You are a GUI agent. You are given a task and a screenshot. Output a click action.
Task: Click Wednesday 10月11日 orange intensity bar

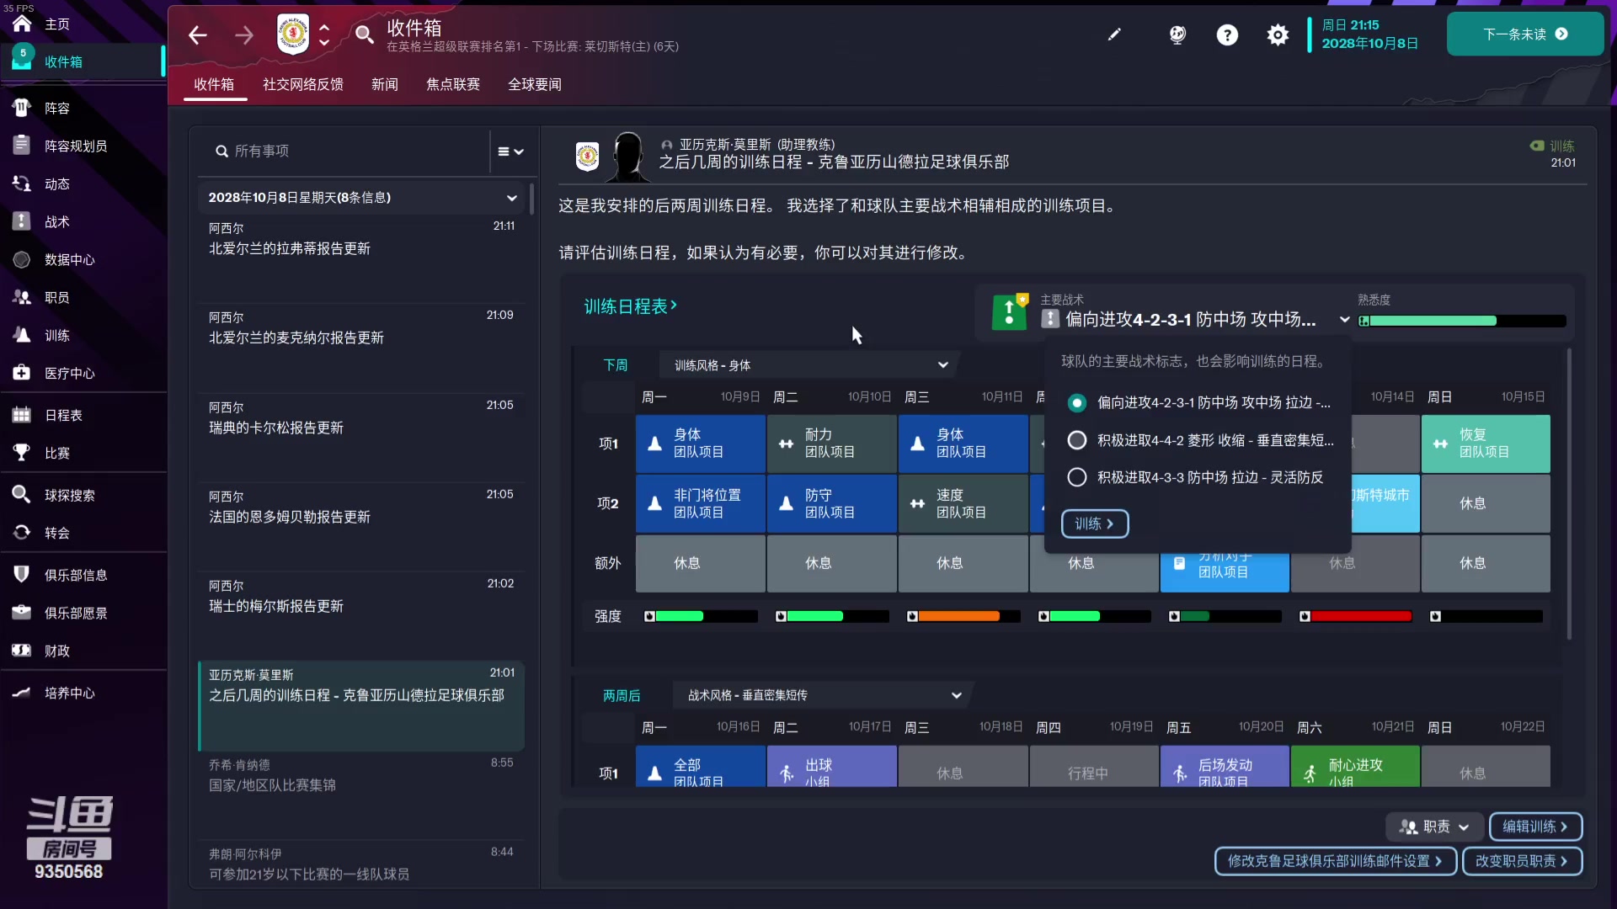point(963,617)
